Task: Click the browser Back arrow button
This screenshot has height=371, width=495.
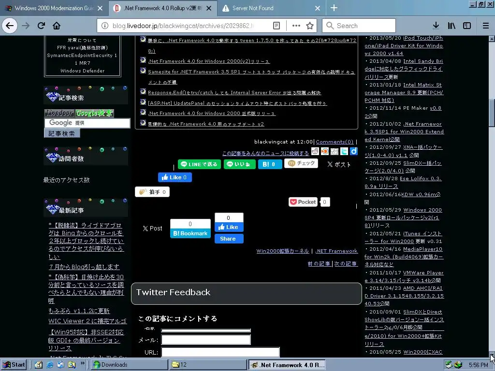Action: [x=10, y=26]
